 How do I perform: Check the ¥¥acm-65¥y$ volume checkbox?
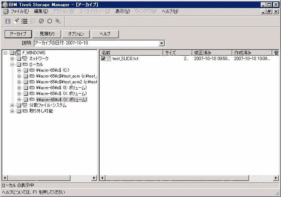point(26,99)
